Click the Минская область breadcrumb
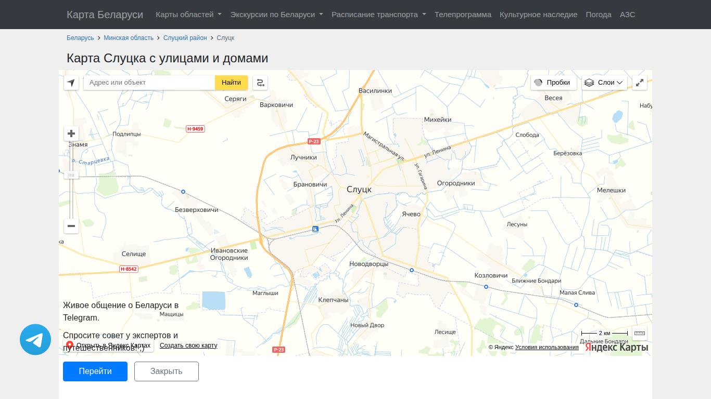Viewport: 711px width, 399px height. [x=129, y=38]
